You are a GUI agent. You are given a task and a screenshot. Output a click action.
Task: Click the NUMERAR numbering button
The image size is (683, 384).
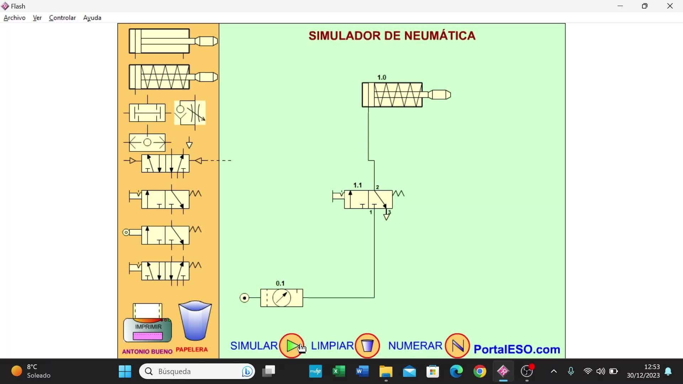tap(457, 345)
